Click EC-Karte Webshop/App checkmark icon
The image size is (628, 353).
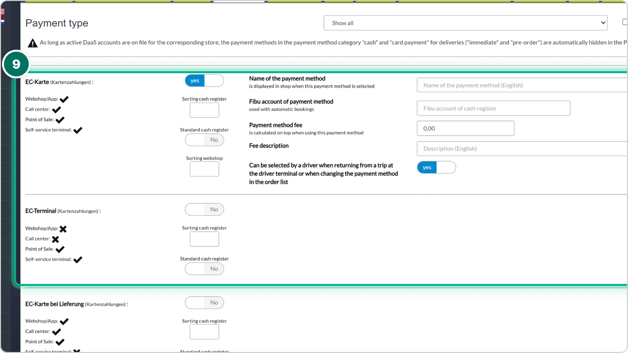(64, 99)
